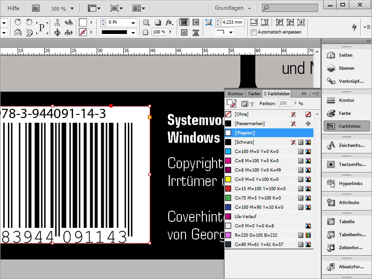
Task: Collapse the Farbfelder panel with double-arrow icon
Action: click(x=304, y=94)
